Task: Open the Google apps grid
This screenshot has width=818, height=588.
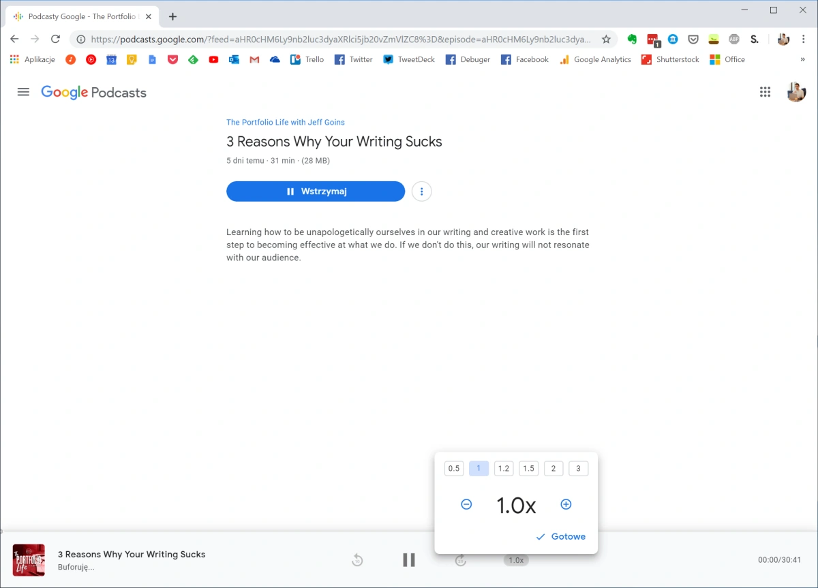Action: (765, 92)
